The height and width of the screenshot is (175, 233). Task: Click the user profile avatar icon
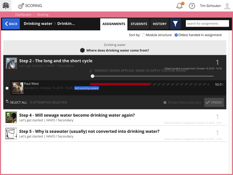click(227, 6)
